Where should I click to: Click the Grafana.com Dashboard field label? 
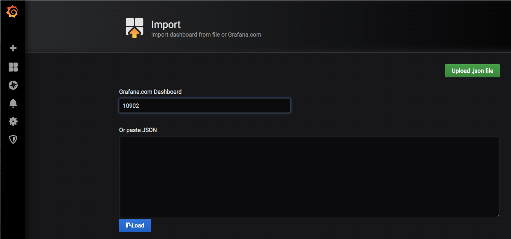[x=150, y=92]
